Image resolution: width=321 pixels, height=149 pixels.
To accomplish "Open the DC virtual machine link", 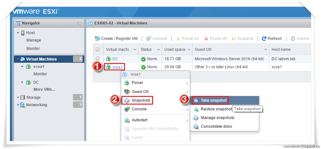I will (x=115, y=59).
